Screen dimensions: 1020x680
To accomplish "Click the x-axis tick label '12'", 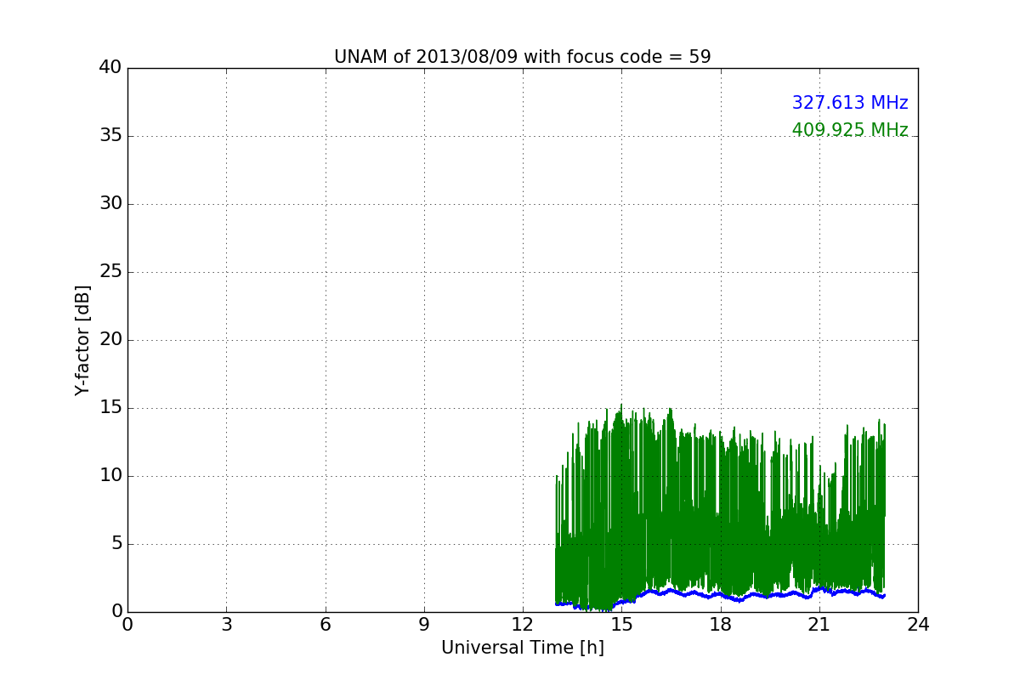I will point(523,625).
